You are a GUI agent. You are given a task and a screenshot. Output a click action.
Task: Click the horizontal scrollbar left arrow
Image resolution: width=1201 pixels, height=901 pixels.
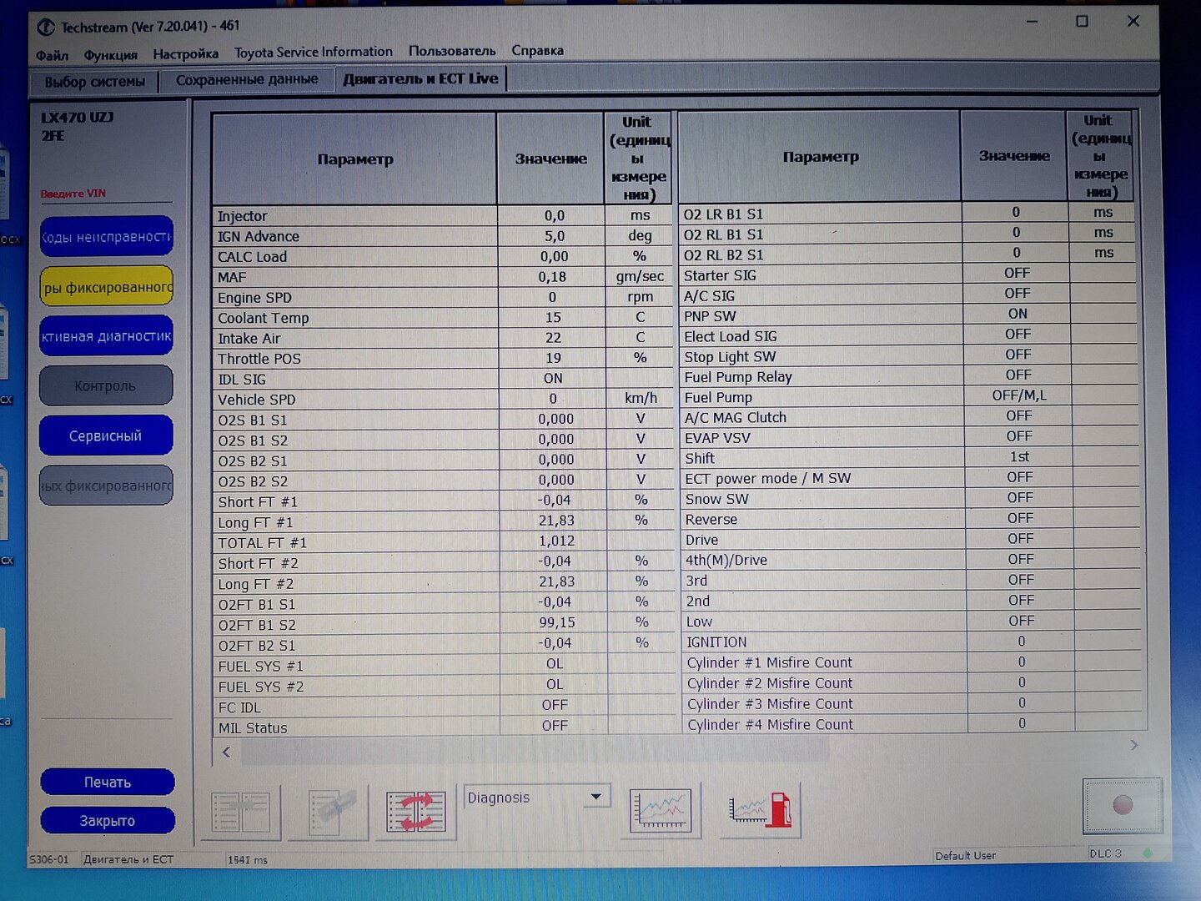tap(227, 752)
